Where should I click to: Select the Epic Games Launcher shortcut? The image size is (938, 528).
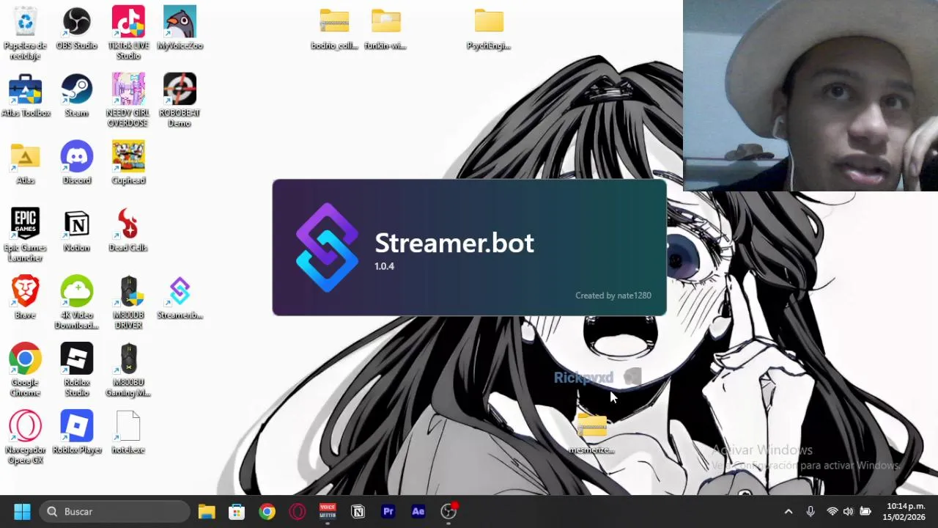pyautogui.click(x=25, y=235)
